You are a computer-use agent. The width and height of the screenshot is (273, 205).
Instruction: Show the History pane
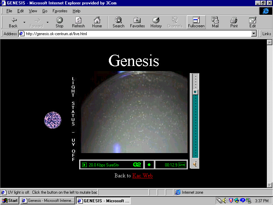tap(156, 22)
